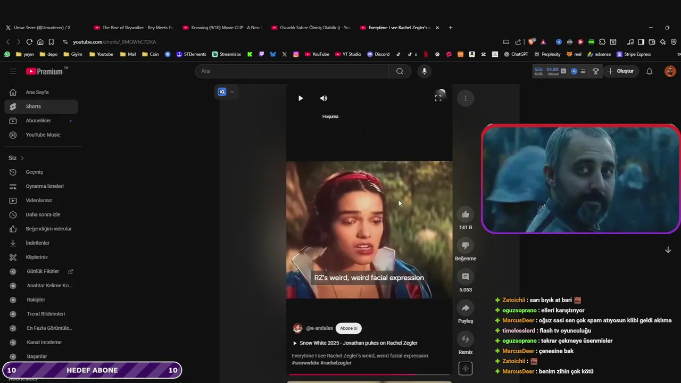Click the YouTube search field

[x=292, y=71]
